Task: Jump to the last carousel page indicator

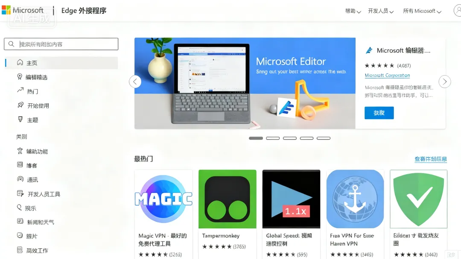Action: pyautogui.click(x=324, y=138)
